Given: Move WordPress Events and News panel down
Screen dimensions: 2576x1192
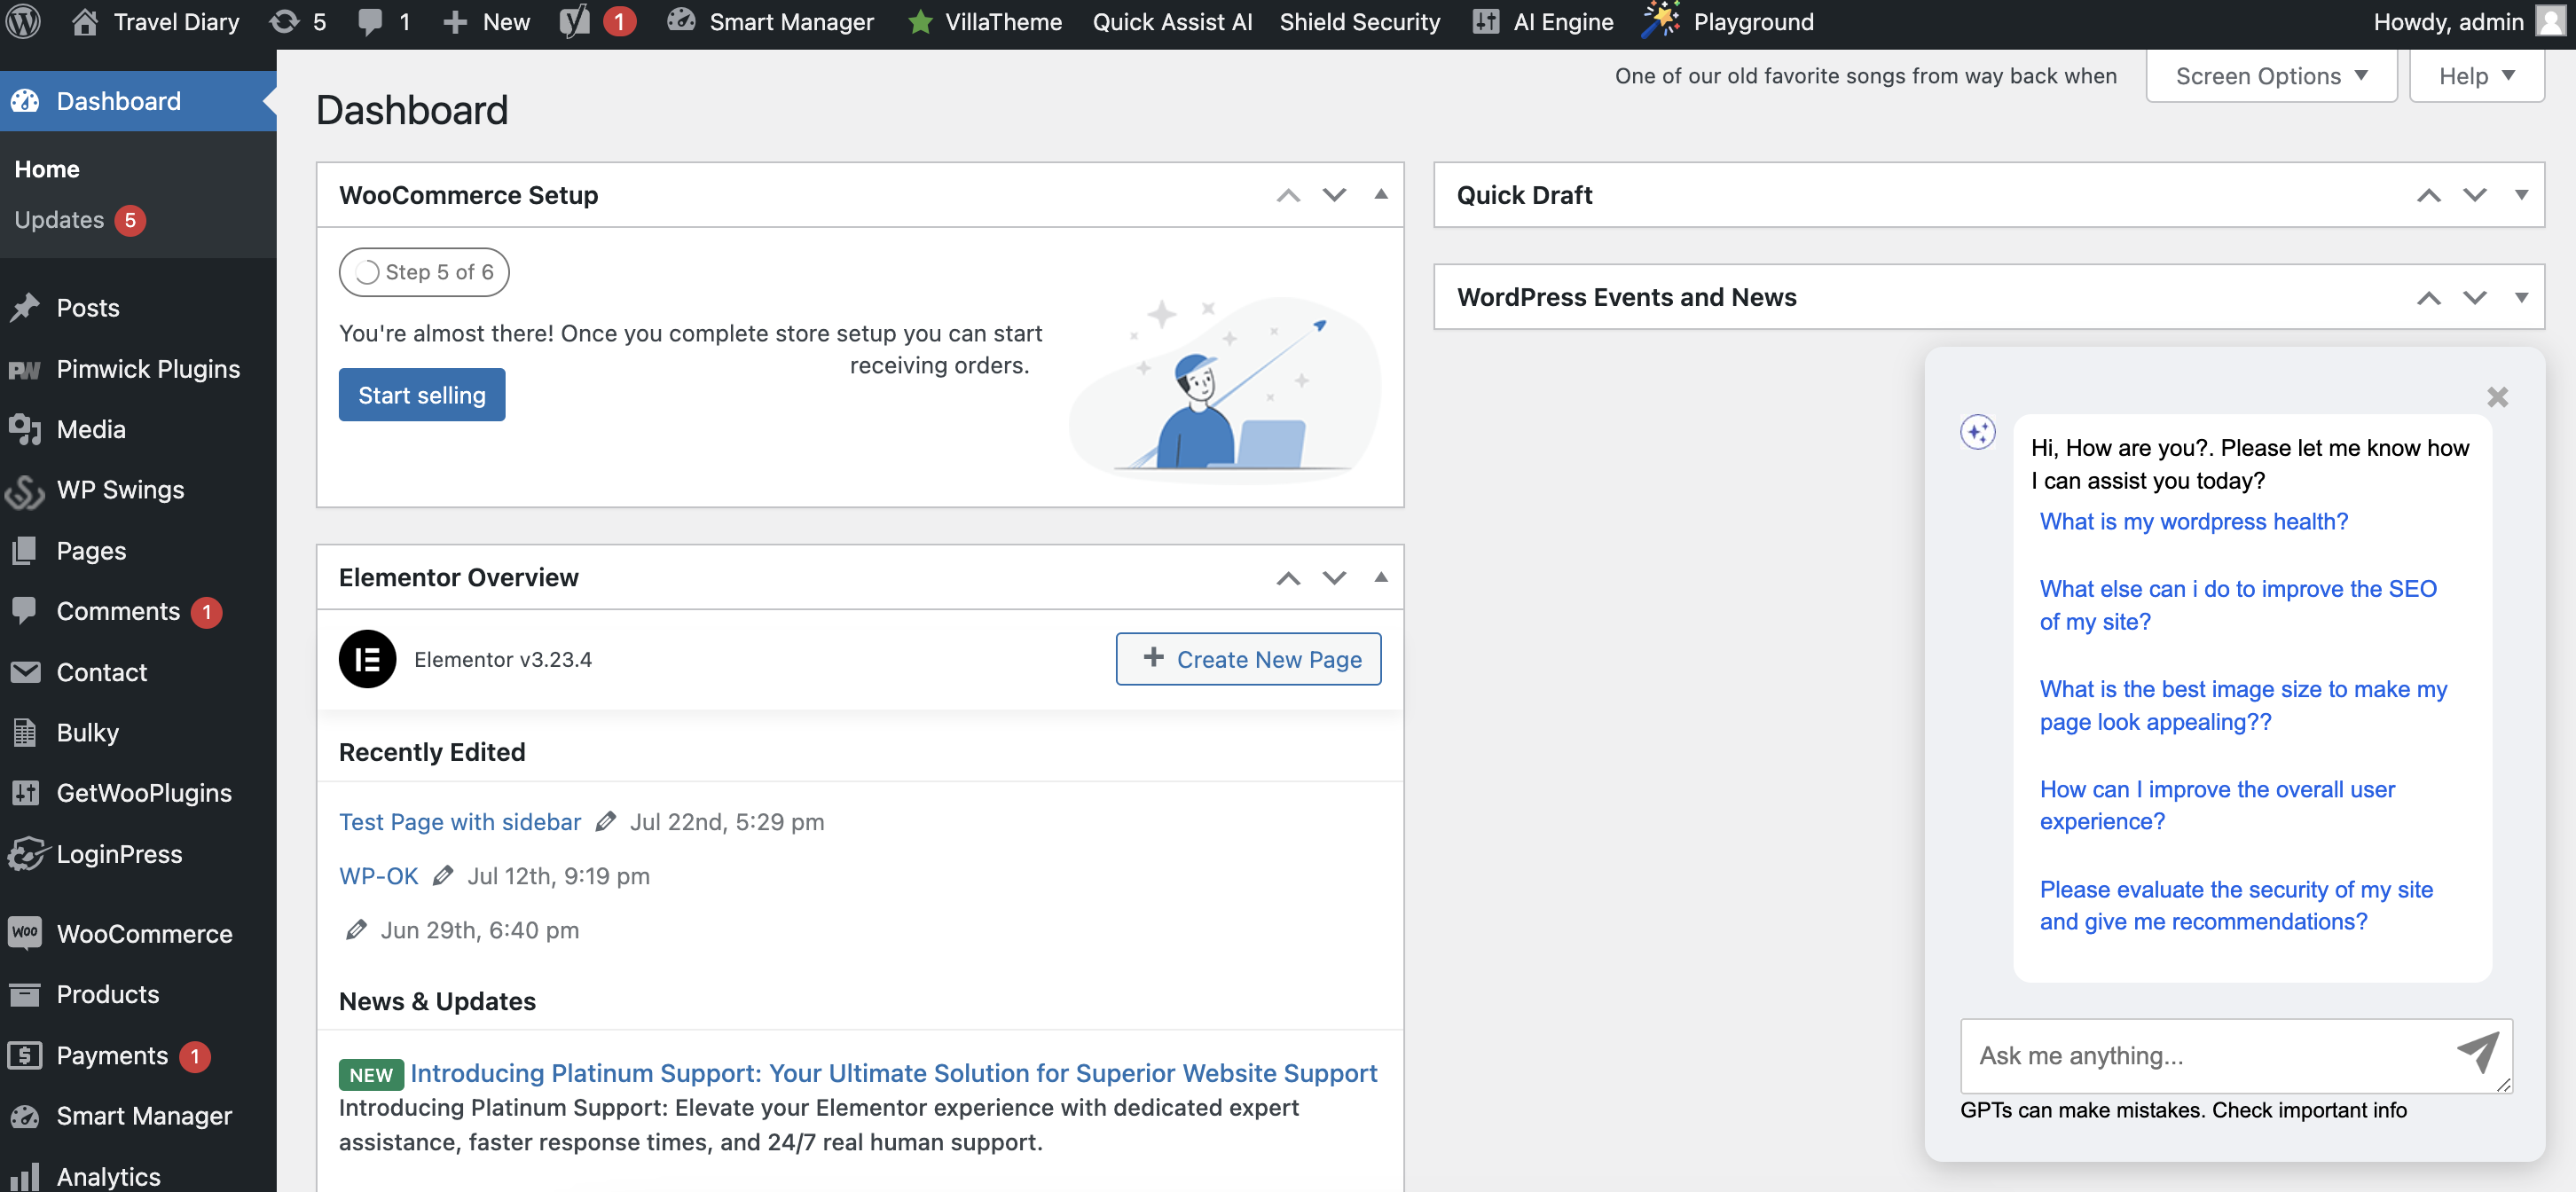Looking at the screenshot, I should 2474,298.
